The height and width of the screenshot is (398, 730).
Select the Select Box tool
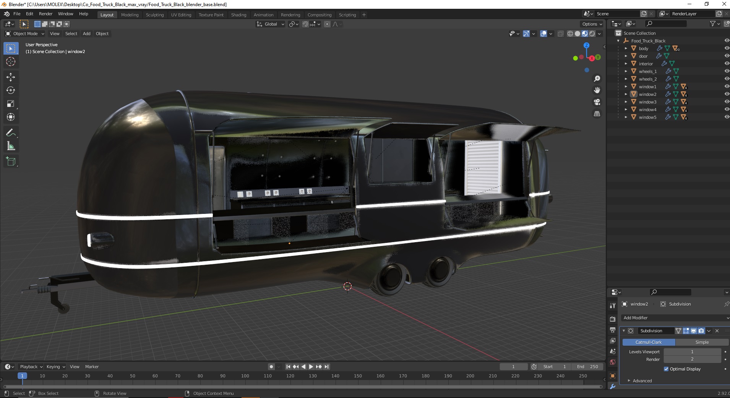[11, 49]
